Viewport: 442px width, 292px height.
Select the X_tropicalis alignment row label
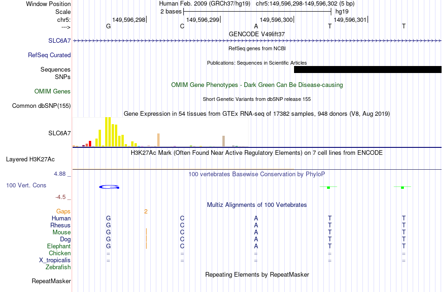pyautogui.click(x=55, y=260)
